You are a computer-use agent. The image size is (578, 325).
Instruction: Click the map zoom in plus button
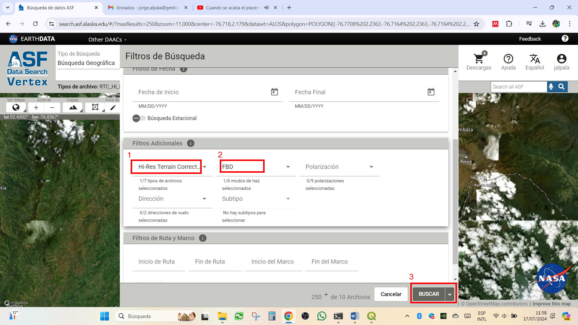tap(36, 107)
